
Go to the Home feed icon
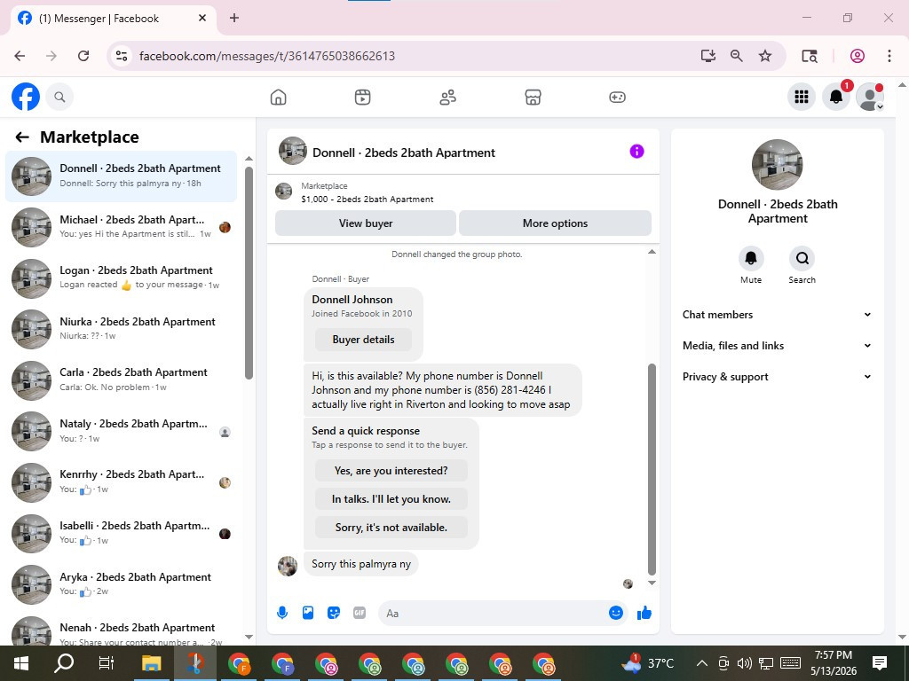click(x=278, y=98)
